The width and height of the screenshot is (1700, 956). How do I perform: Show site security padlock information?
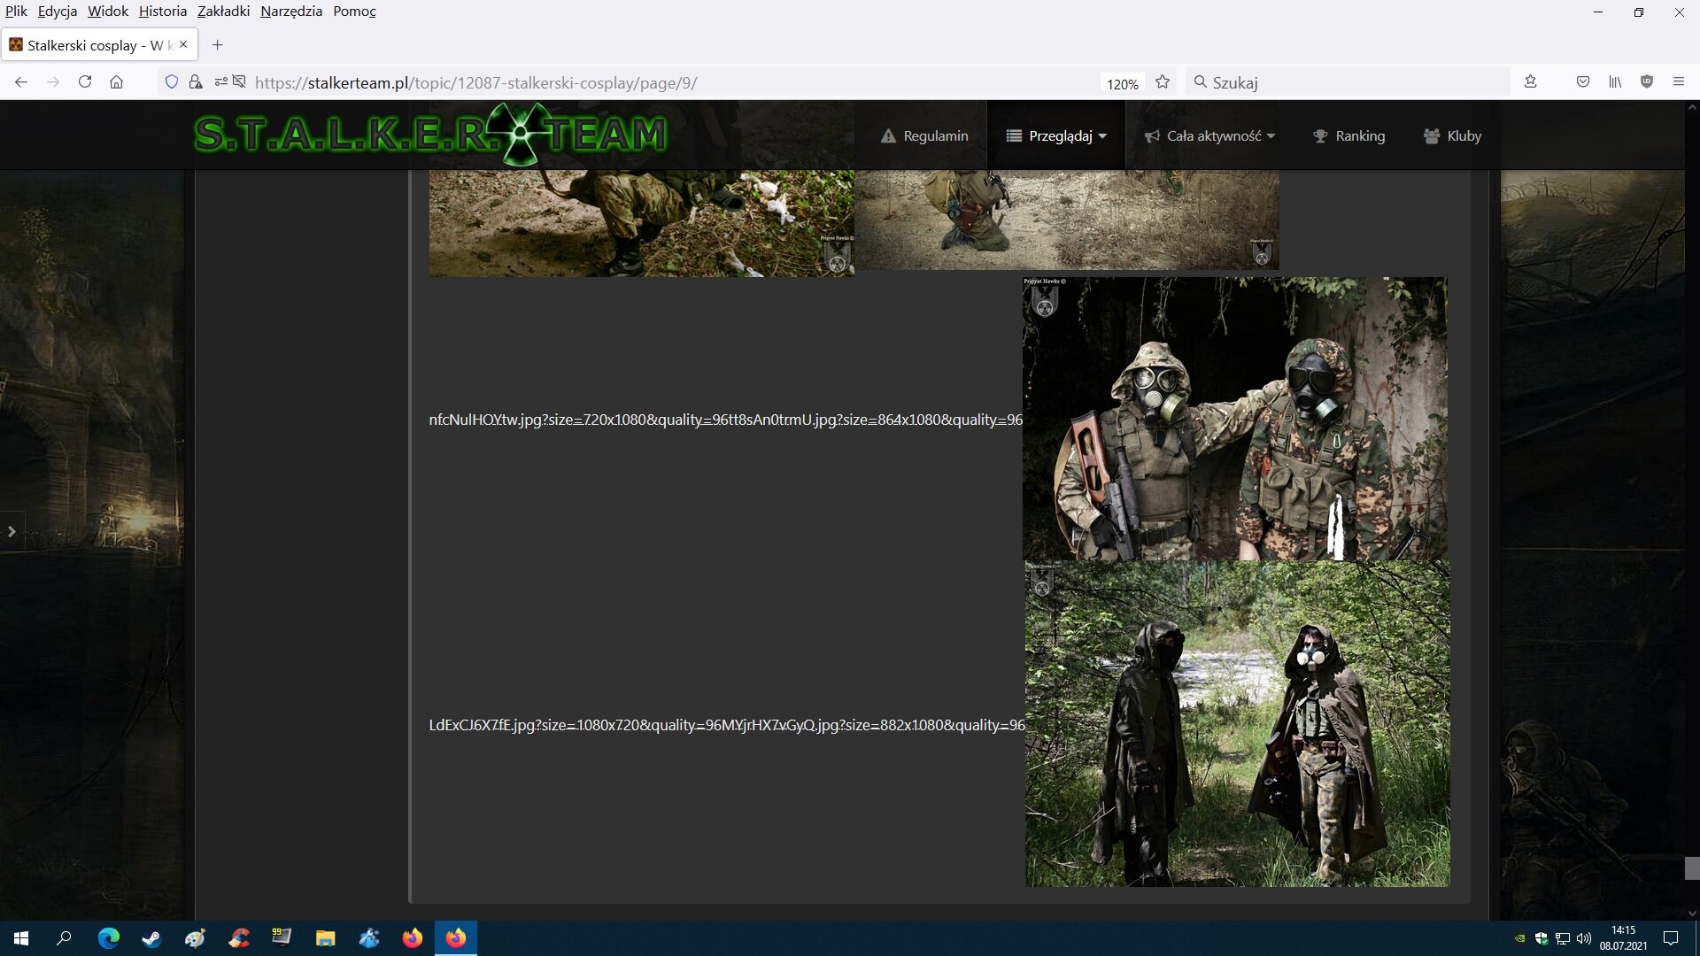pyautogui.click(x=196, y=82)
